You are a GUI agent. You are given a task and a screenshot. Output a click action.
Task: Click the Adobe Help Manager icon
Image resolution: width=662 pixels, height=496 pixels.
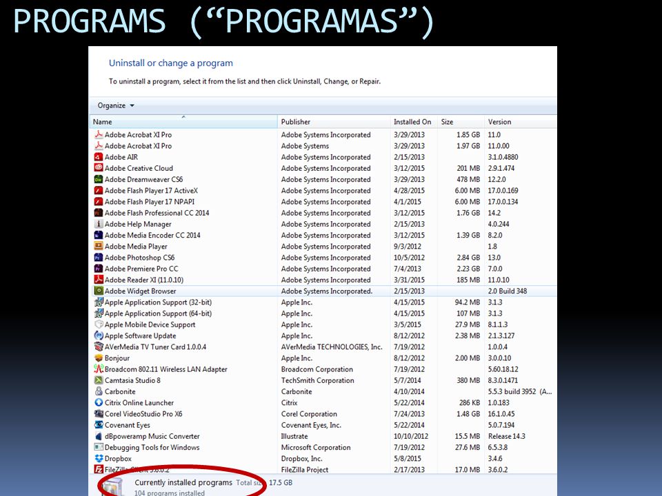(x=99, y=224)
